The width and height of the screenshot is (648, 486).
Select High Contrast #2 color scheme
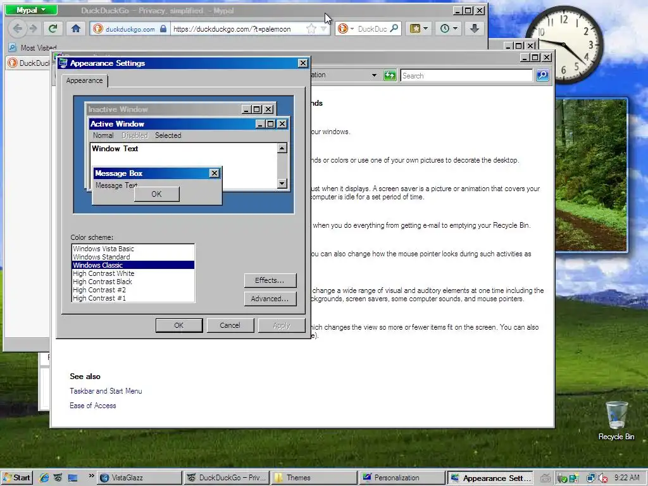coord(133,290)
